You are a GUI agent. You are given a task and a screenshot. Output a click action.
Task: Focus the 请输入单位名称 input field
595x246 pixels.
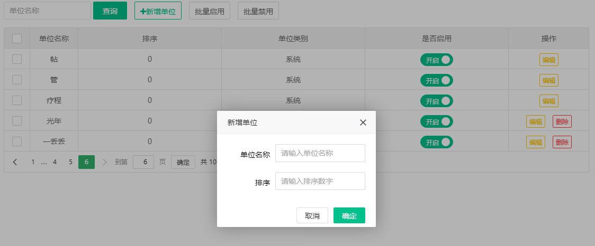(x=320, y=154)
